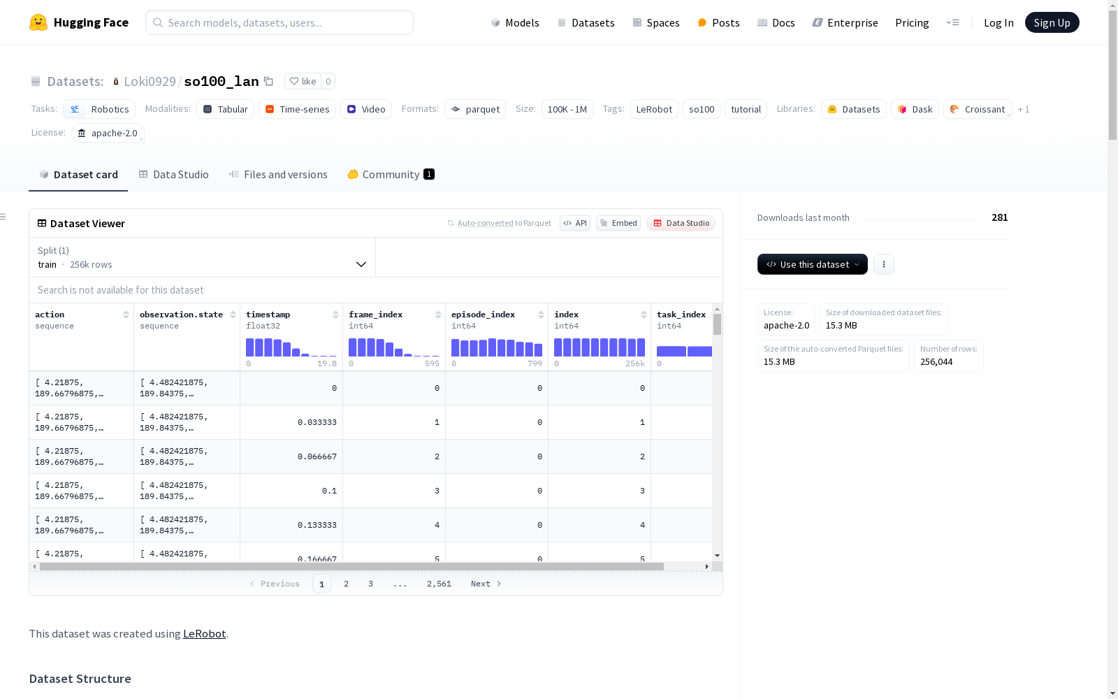The height and width of the screenshot is (699, 1118).
Task: Open the API button in Dataset Viewer
Action: [x=575, y=223]
